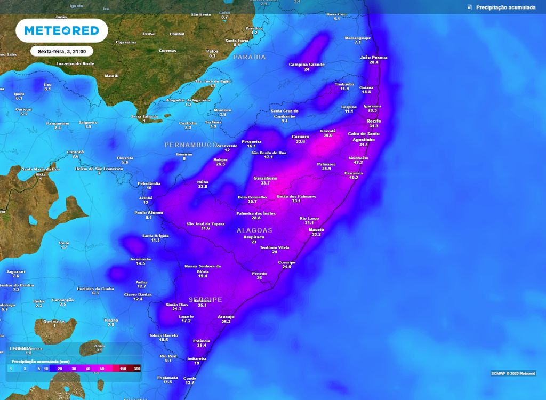Click the Garanhuns marker showing 33.7
546x400 pixels.
[264, 179]
